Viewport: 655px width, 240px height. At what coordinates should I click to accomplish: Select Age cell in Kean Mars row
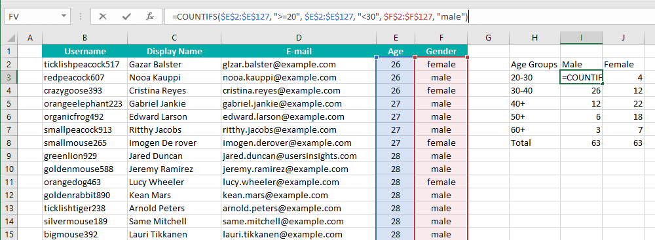click(396, 195)
